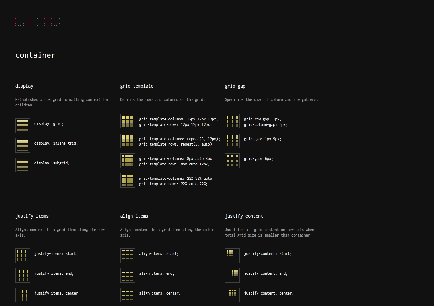
Task: Click the align-items: center icon
Action: coord(128,295)
